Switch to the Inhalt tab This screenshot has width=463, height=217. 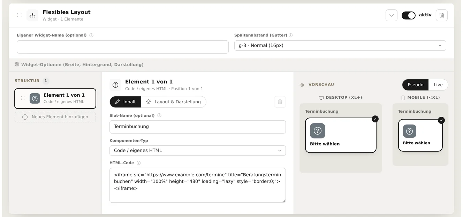click(126, 102)
